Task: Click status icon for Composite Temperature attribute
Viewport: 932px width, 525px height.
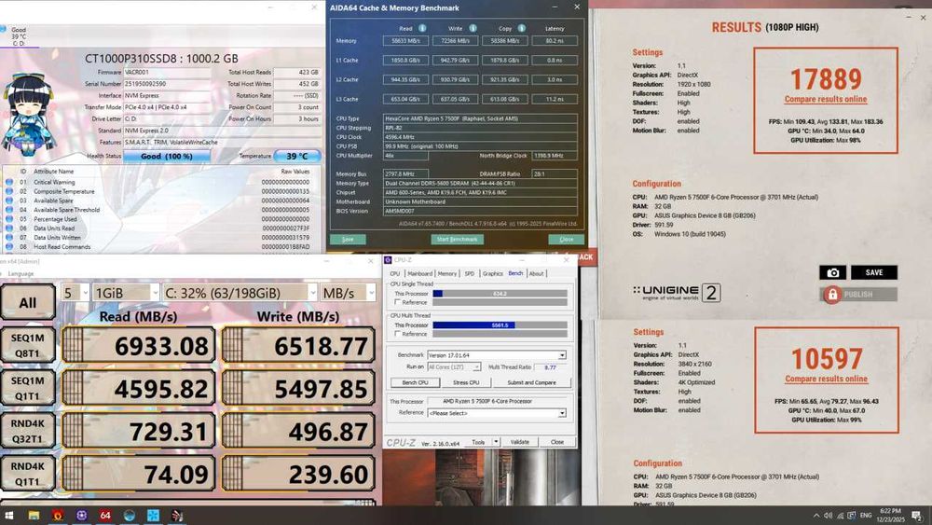Action: (9, 191)
